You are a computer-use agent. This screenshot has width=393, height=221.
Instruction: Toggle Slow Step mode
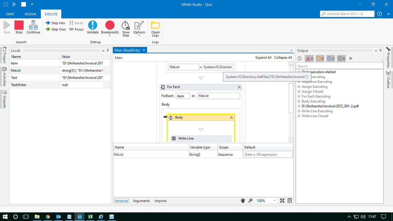click(x=126, y=28)
